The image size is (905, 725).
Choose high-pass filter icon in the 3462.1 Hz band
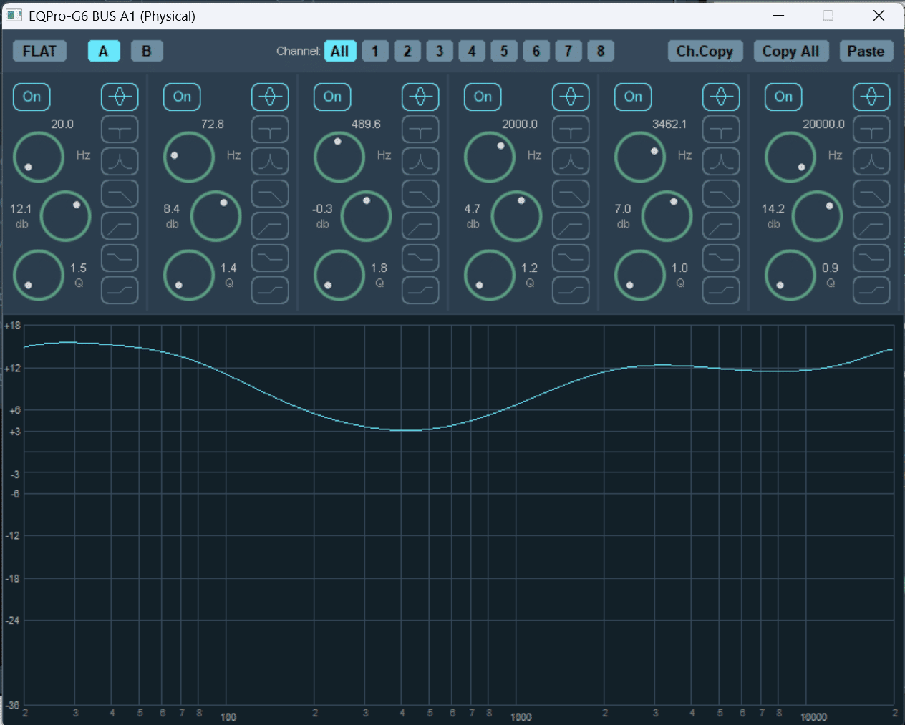[x=721, y=226]
